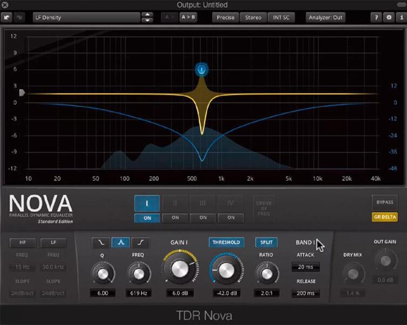Click the 2.0:1 ratio field

(267, 293)
